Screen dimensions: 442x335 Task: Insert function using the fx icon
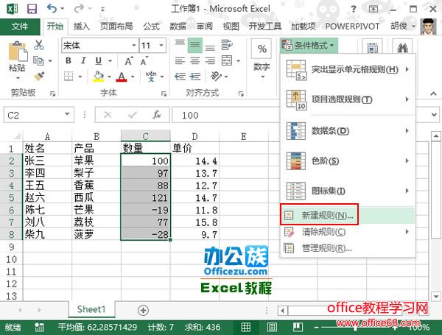pyautogui.click(x=157, y=115)
